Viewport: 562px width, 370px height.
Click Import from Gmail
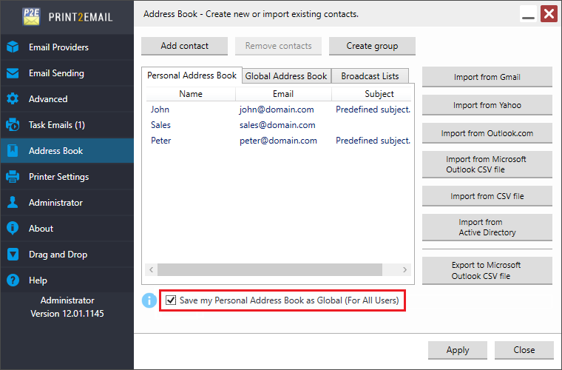[487, 77]
